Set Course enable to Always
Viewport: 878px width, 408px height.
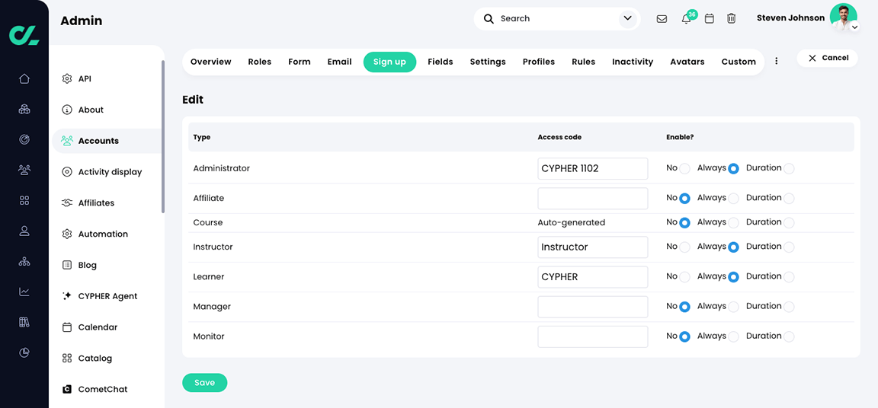point(733,222)
